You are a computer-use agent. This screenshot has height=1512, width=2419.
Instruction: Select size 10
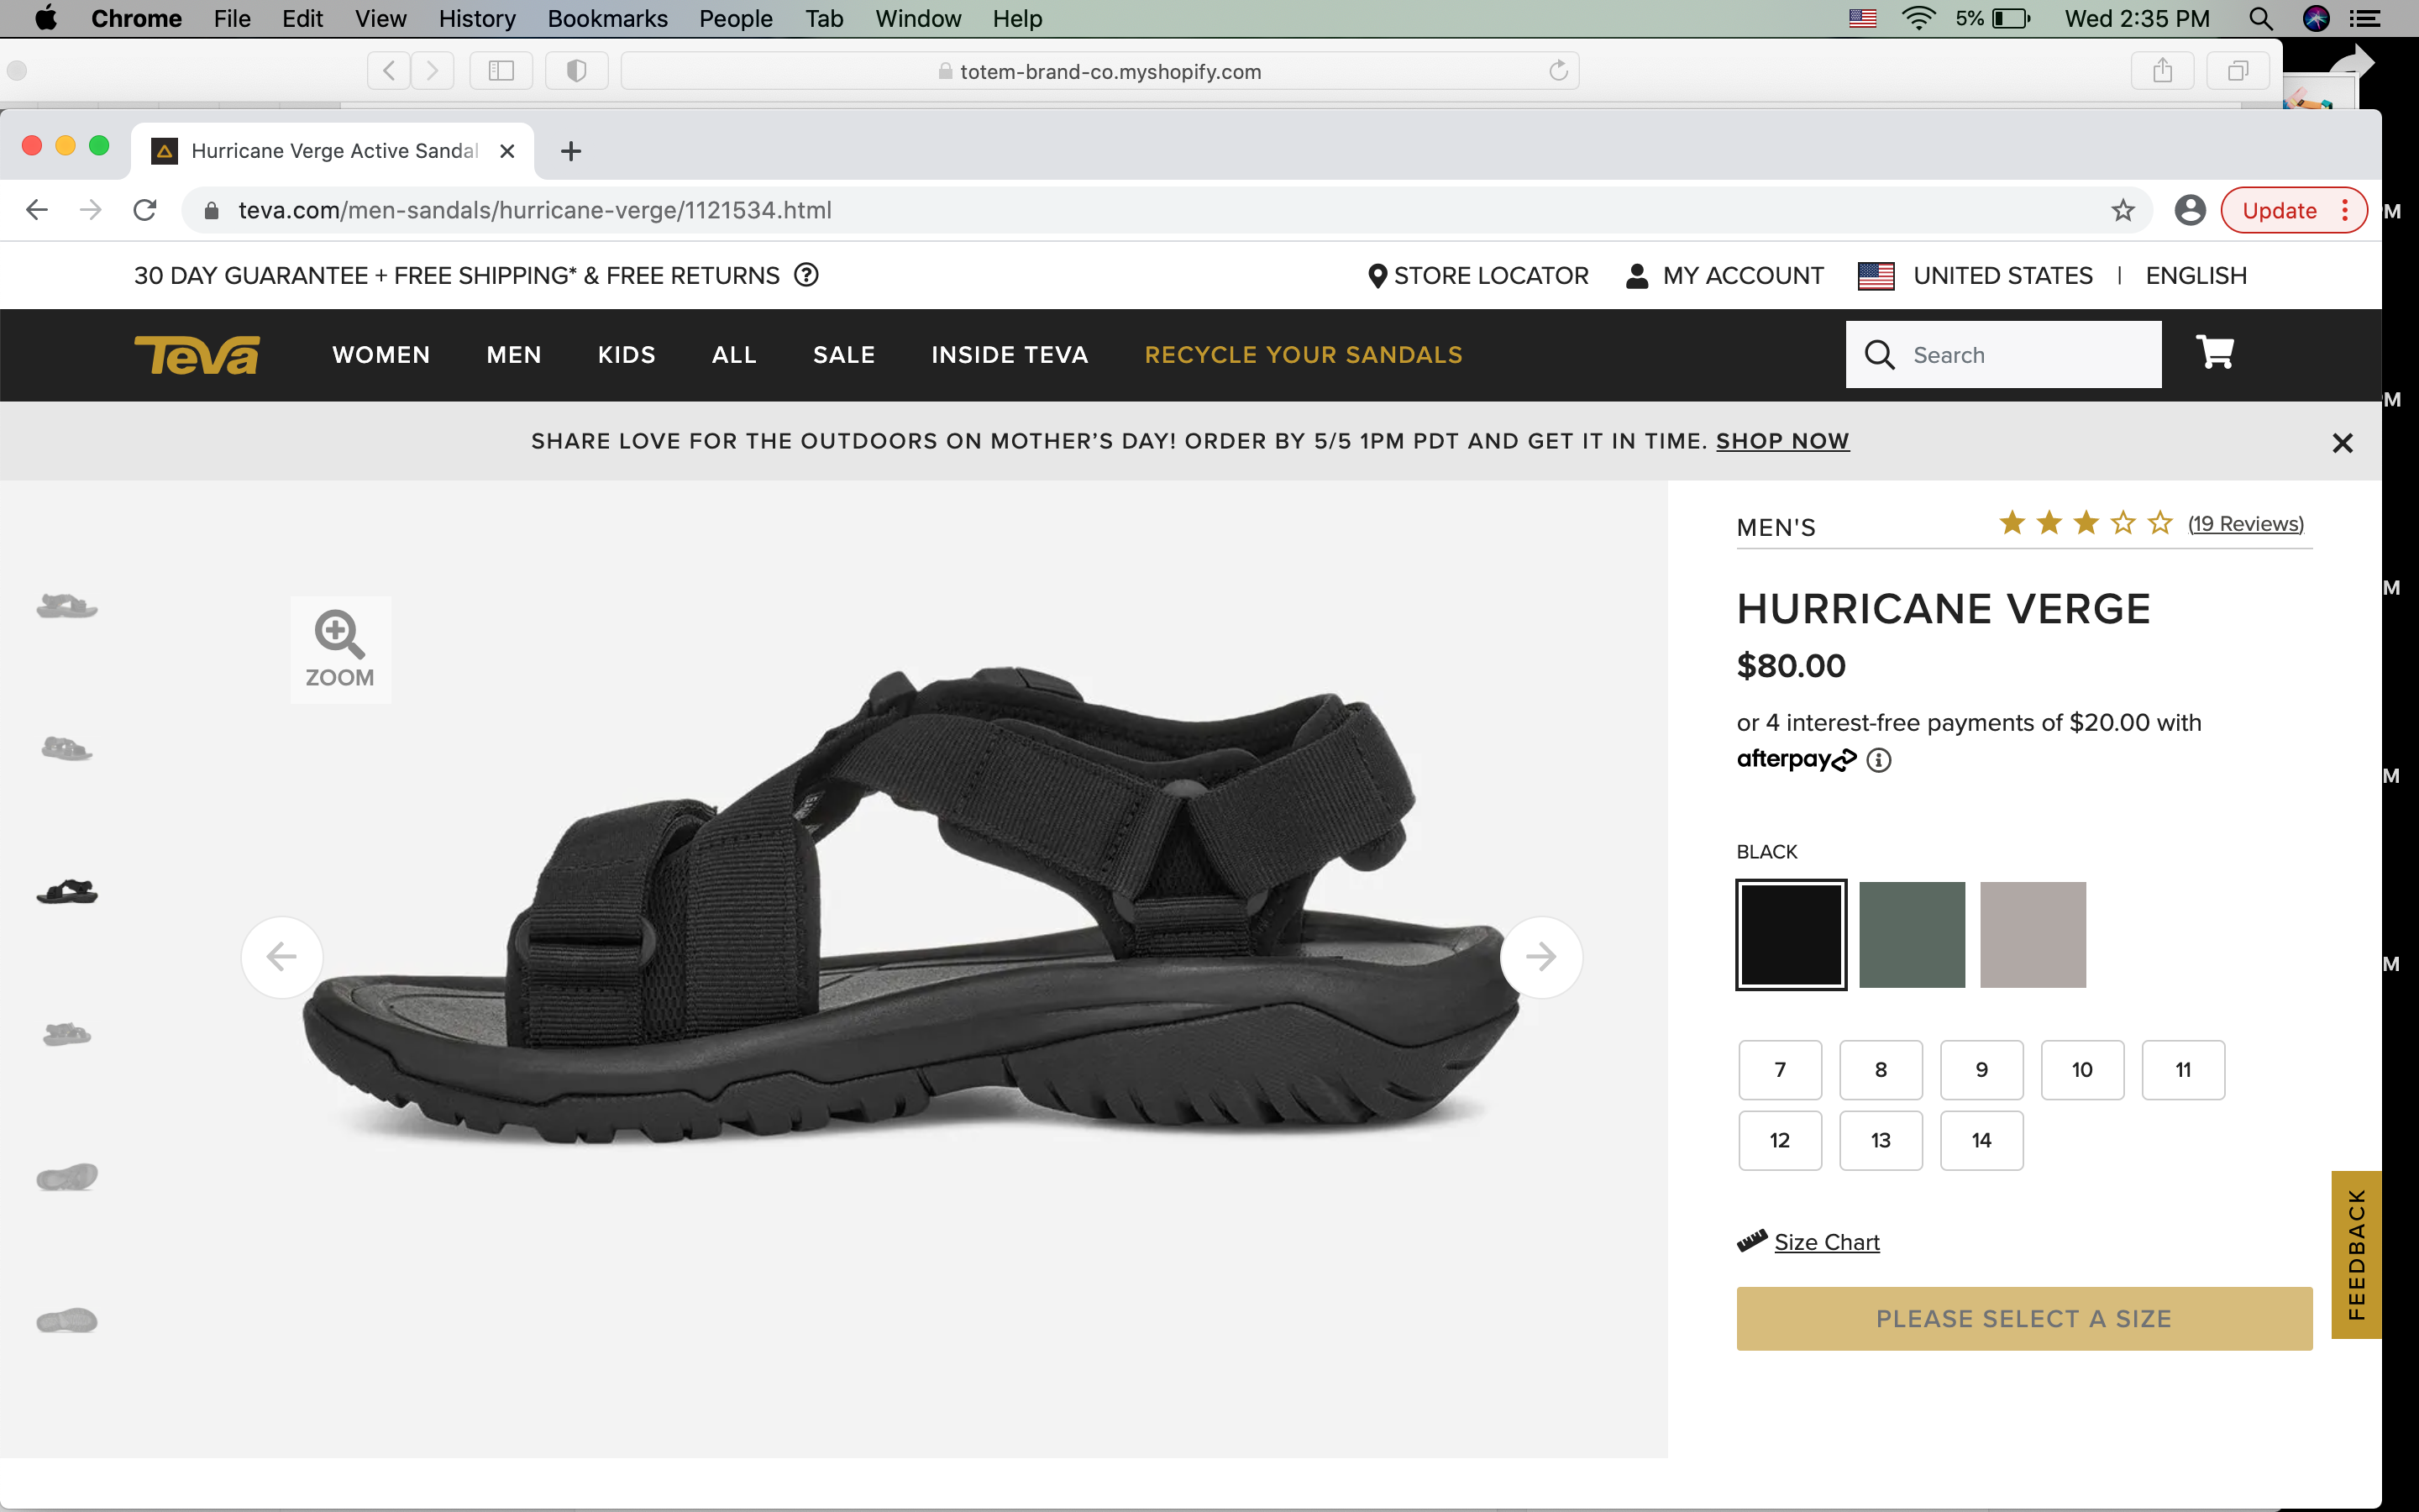pyautogui.click(x=2082, y=1070)
